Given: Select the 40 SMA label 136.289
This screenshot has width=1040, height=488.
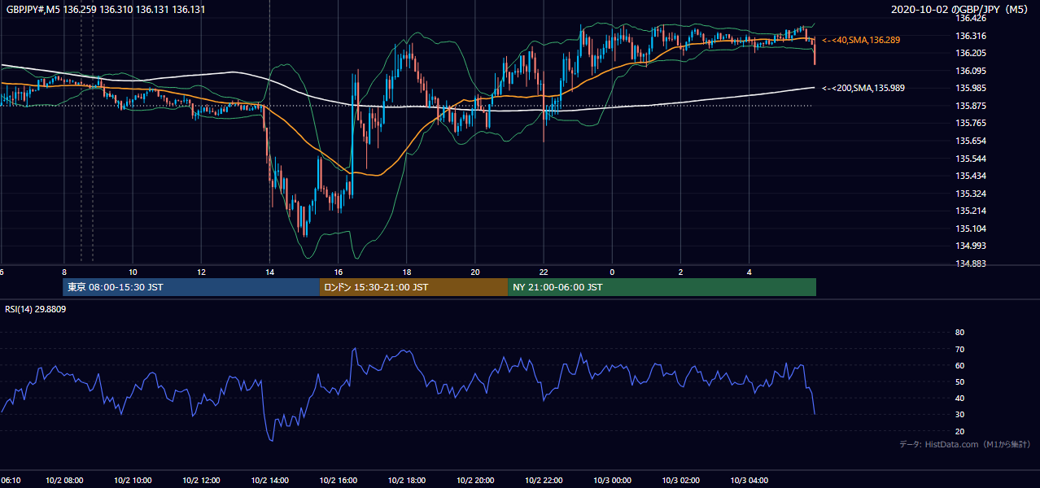Looking at the screenshot, I should (861, 40).
